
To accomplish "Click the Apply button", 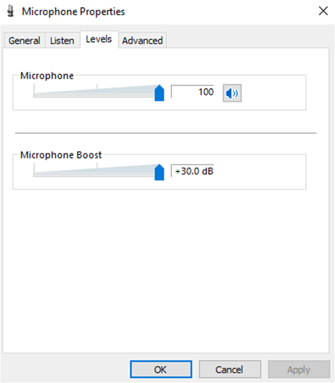I will click(298, 369).
